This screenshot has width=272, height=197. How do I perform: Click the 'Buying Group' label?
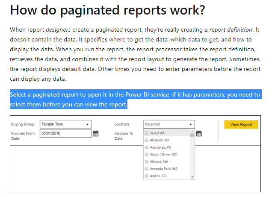23,124
